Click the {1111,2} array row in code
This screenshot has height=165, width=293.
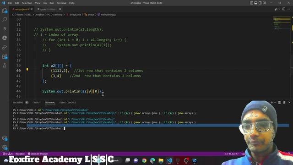point(60,71)
